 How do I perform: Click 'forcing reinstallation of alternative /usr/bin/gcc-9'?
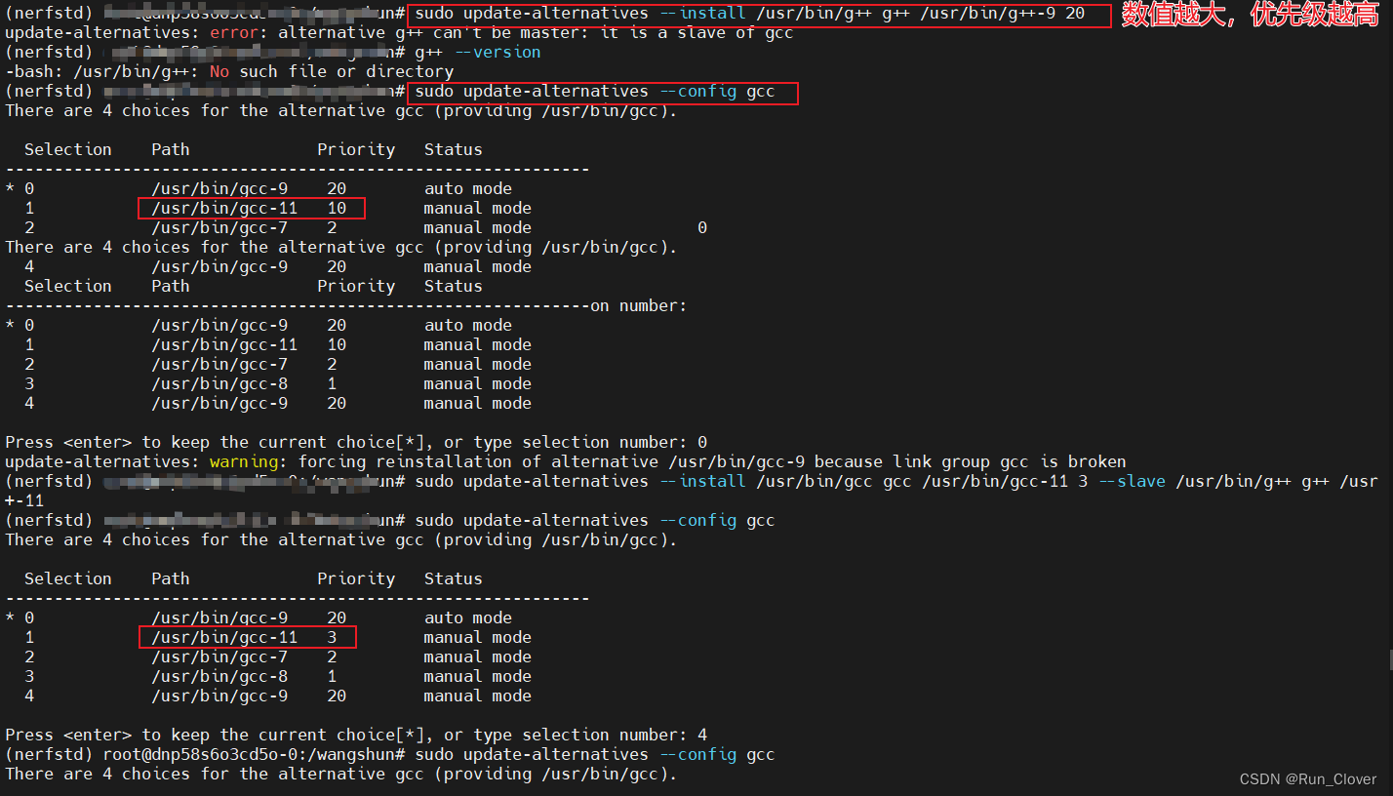pos(551,462)
